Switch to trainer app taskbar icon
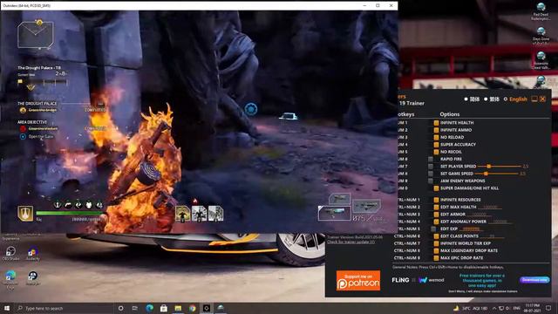 pos(221,308)
